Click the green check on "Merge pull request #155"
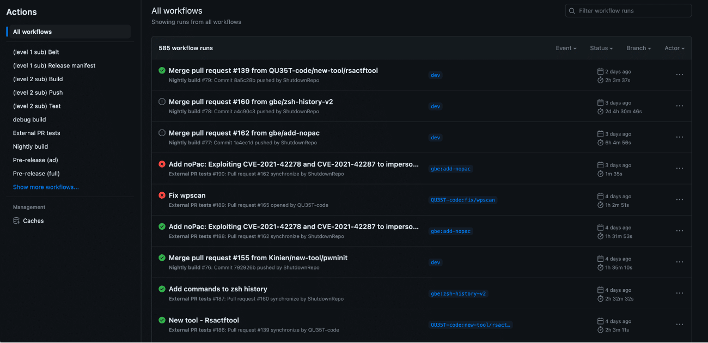This screenshot has width=708, height=343. [161, 258]
